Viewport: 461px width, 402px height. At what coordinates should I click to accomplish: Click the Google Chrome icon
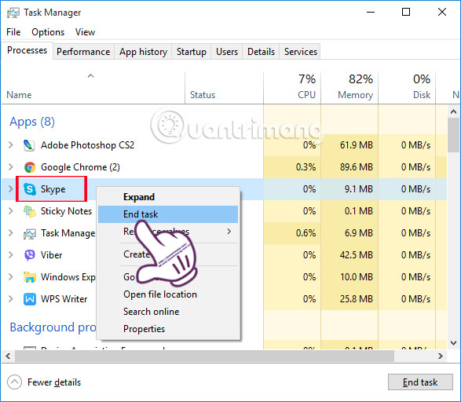[29, 167]
